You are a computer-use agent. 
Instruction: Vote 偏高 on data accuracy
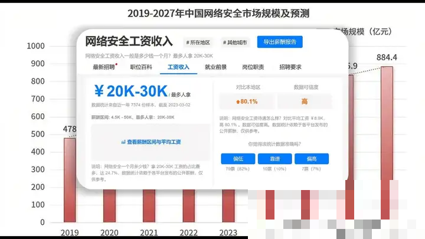(312, 159)
